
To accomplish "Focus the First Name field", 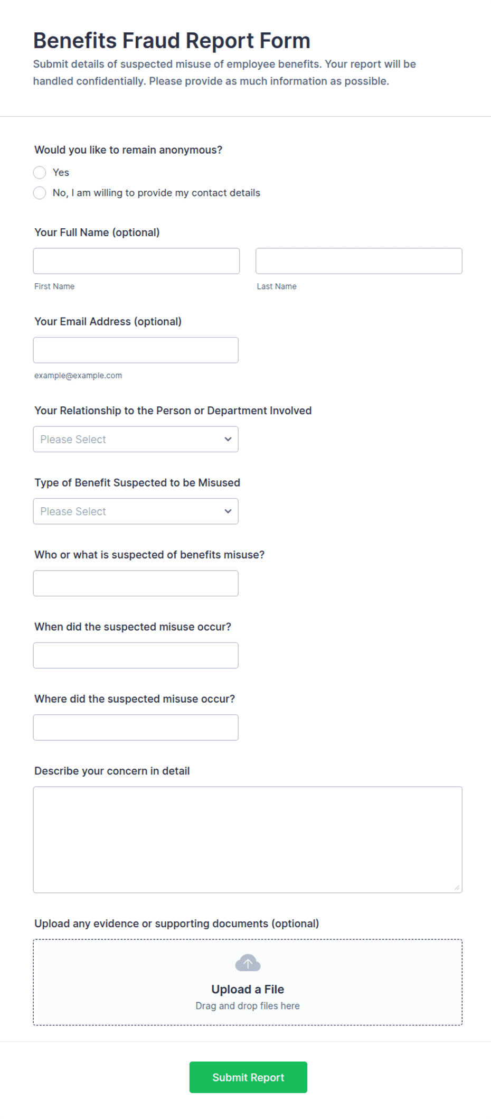I will (x=136, y=261).
